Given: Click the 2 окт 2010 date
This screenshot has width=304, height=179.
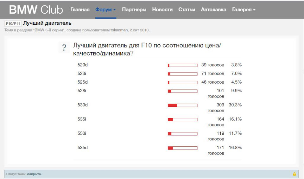Looking at the screenshot, I should point(139,30).
